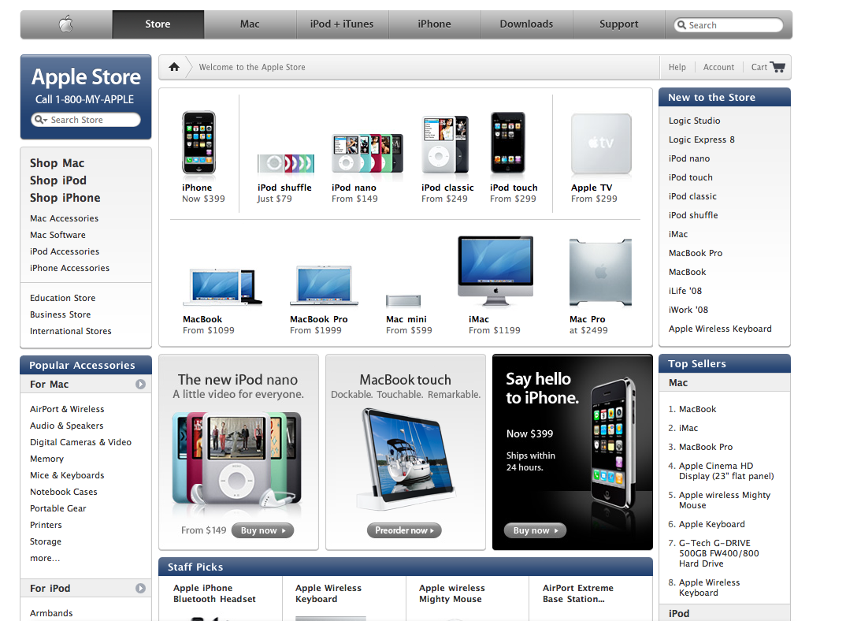Click the iPod classic product image

pos(446,144)
